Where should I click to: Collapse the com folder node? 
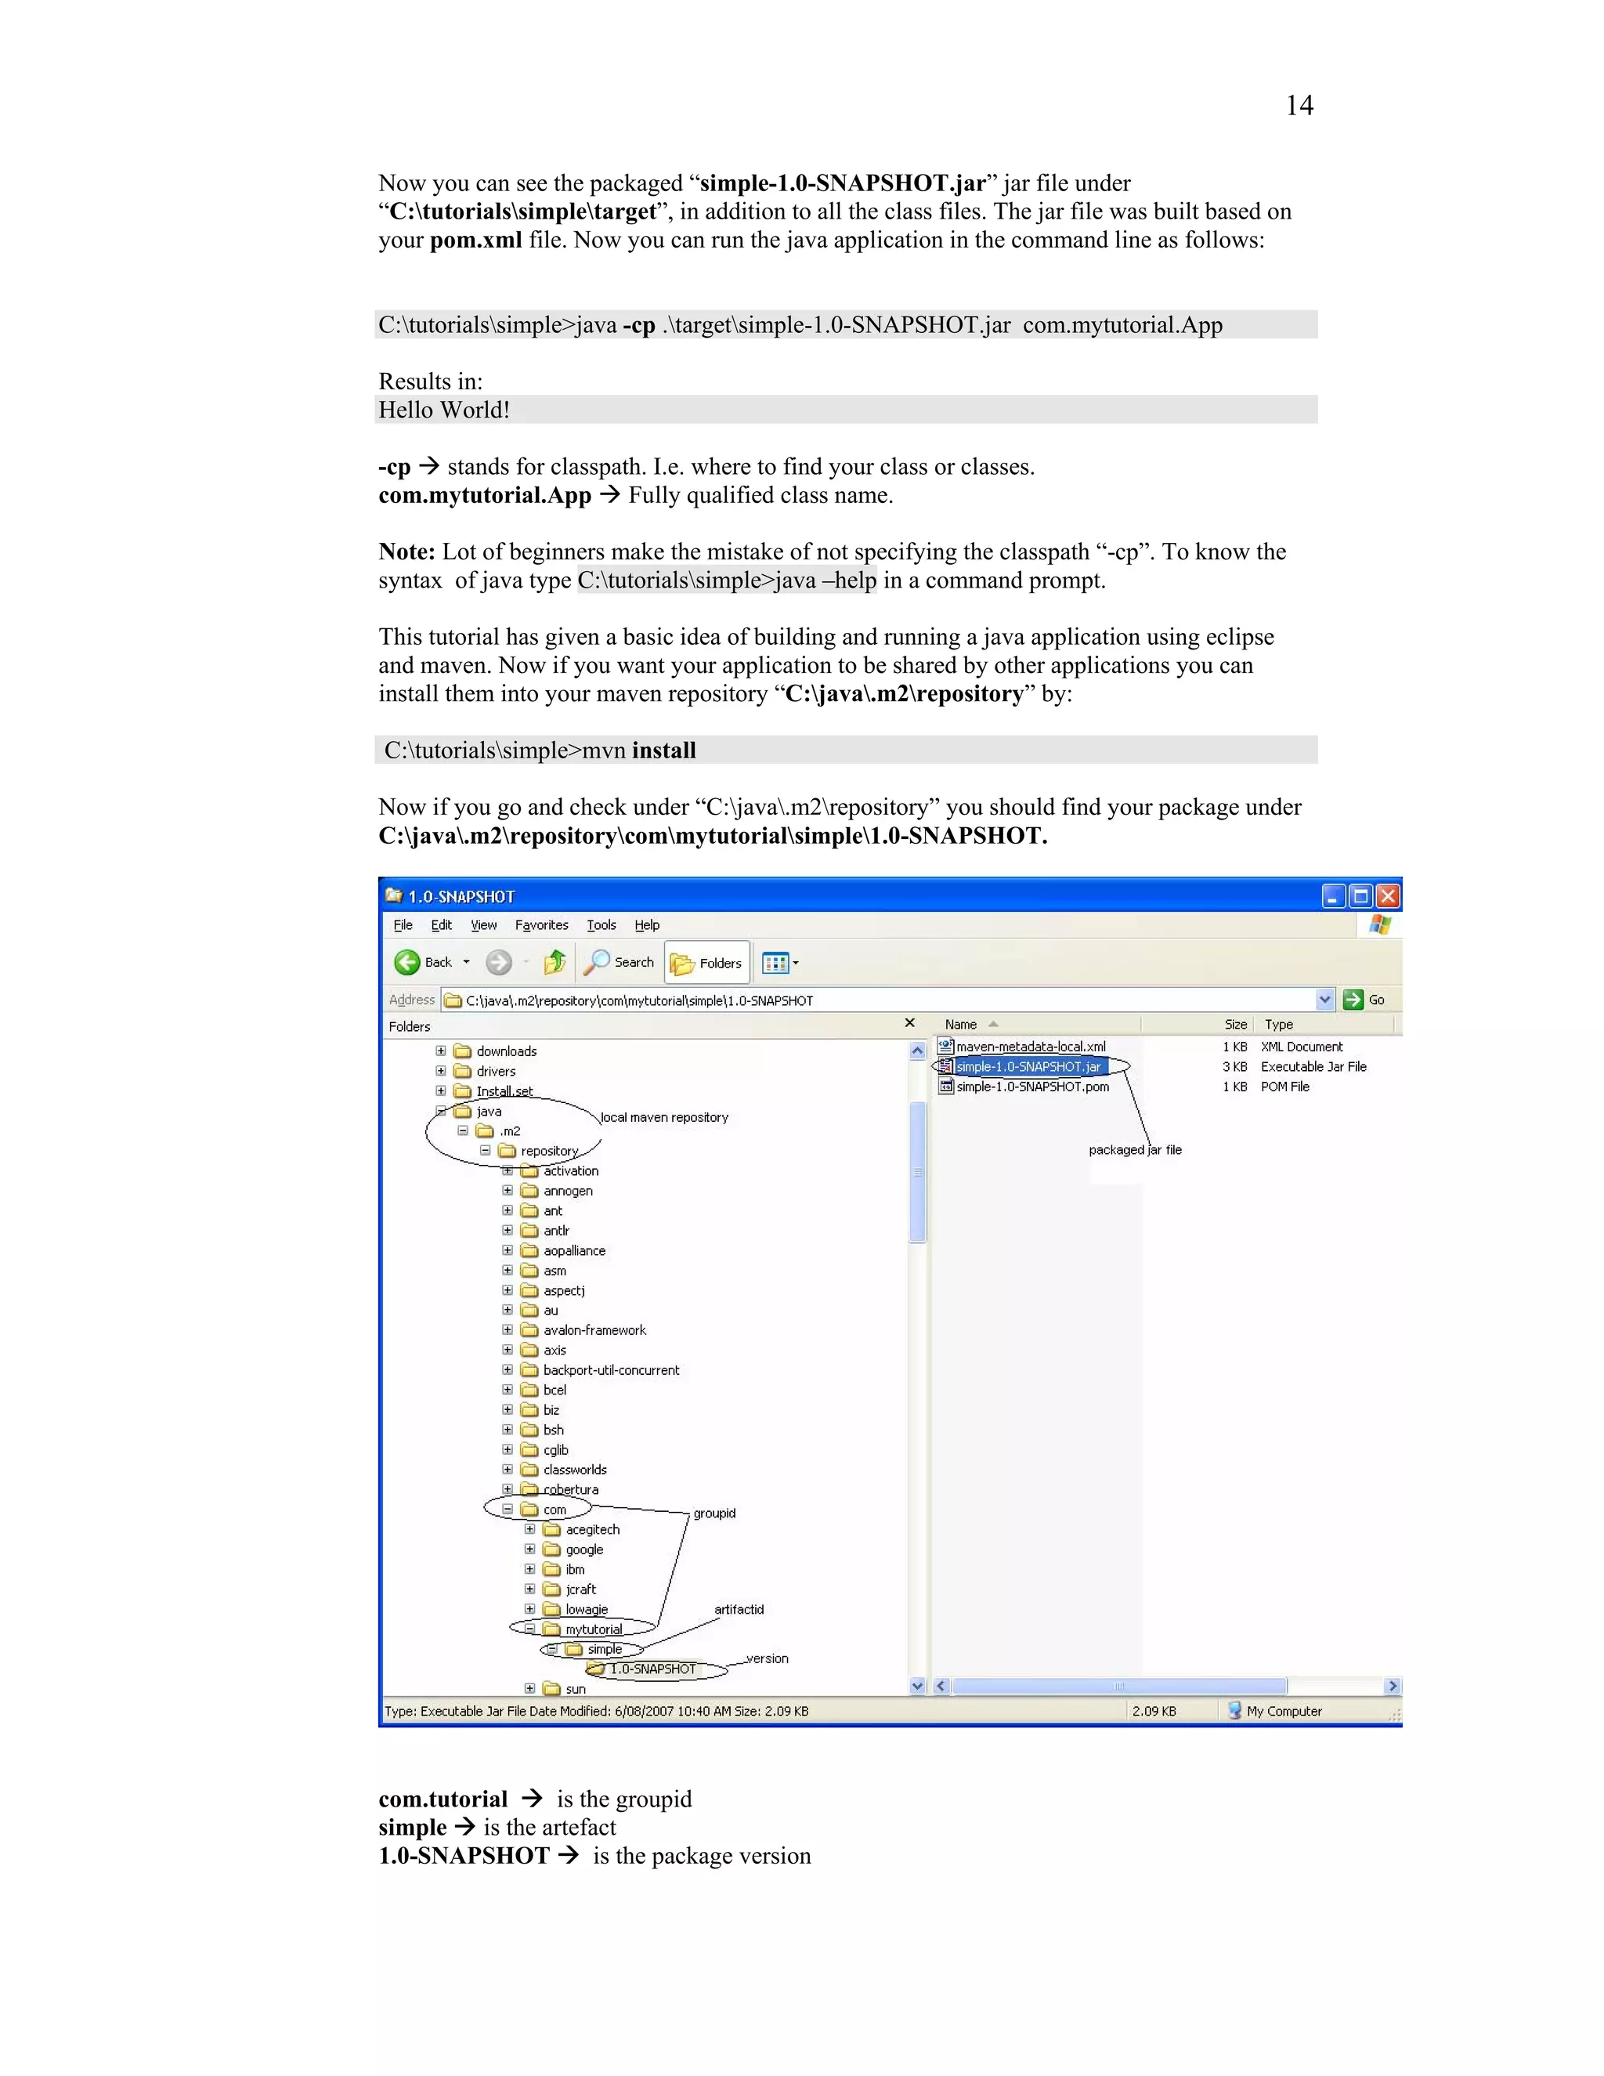click(508, 1509)
